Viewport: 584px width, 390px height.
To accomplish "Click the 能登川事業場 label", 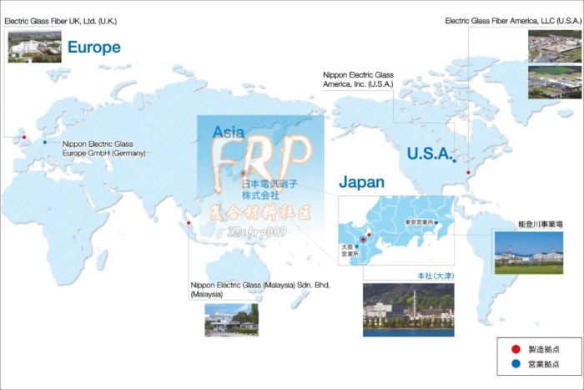I will 540,224.
